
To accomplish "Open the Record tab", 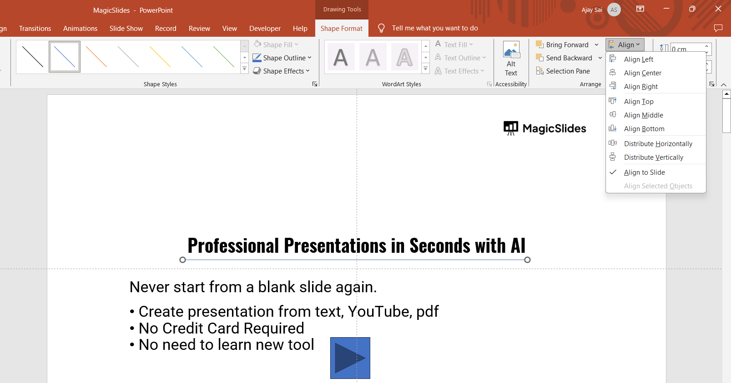I will [166, 28].
